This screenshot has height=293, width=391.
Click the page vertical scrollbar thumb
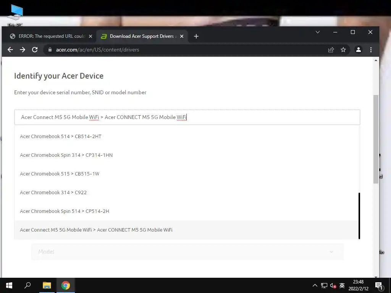point(376,139)
